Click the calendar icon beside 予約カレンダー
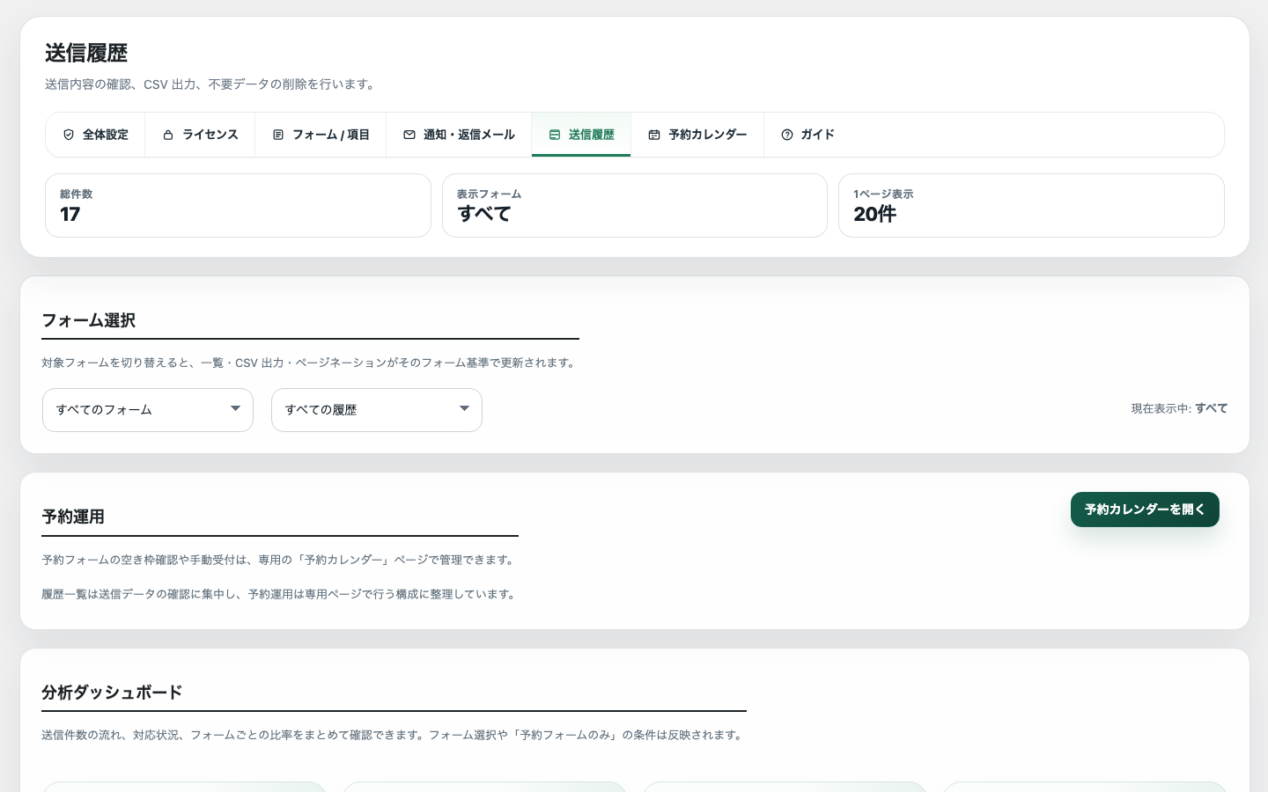 point(654,135)
